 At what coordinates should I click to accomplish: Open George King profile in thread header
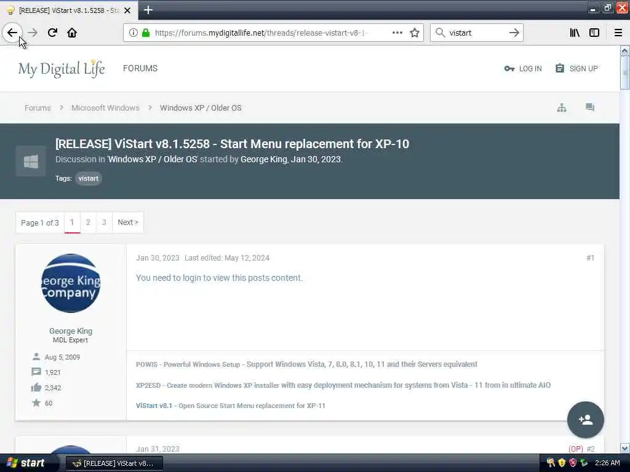263,159
